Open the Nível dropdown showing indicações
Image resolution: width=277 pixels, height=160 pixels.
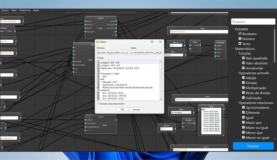tap(181, 112)
